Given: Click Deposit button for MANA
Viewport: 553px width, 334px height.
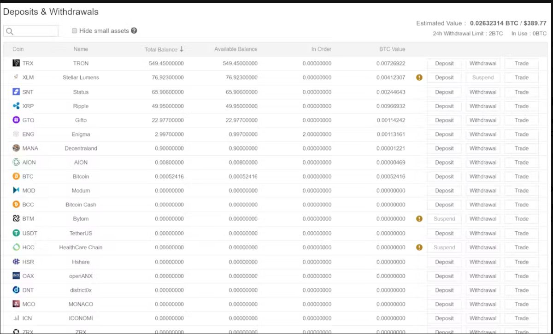Looking at the screenshot, I should [x=444, y=149].
